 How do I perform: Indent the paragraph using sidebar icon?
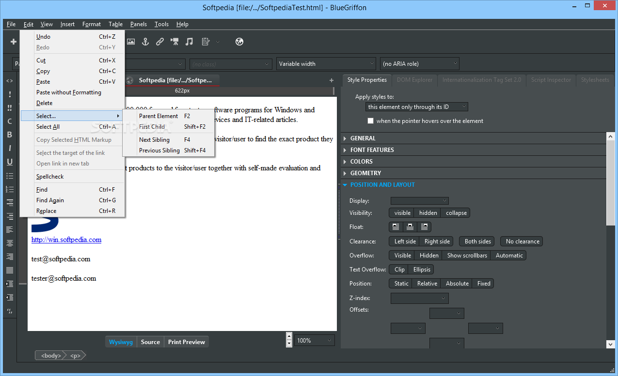tap(10, 284)
